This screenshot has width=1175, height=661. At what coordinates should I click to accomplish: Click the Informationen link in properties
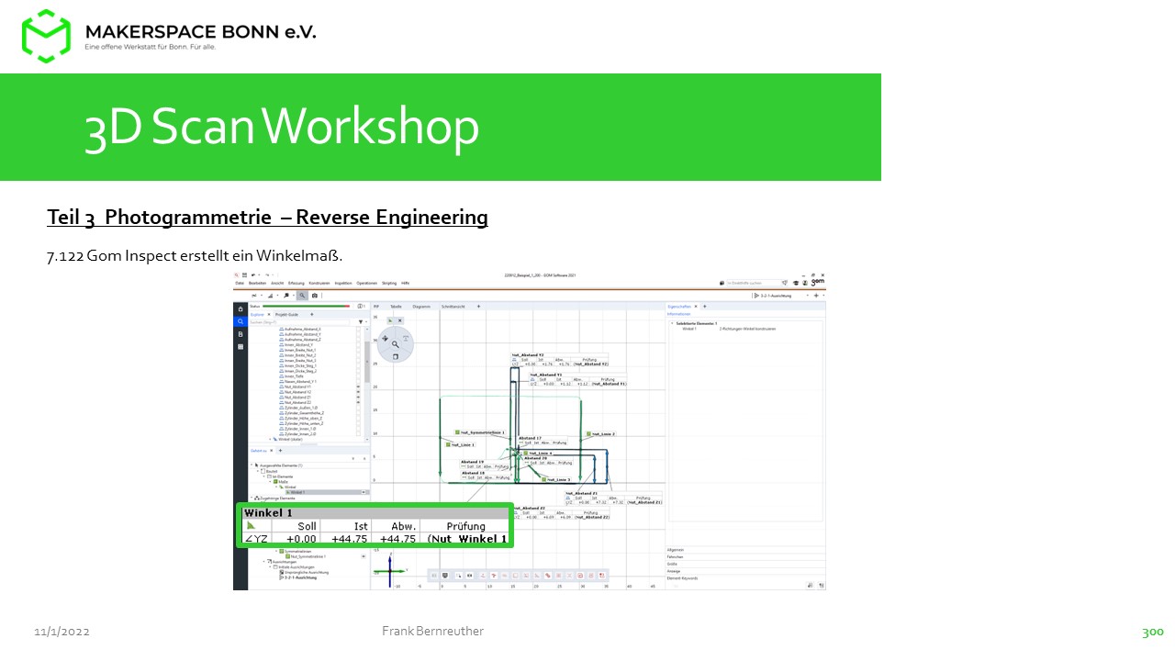[x=678, y=314]
